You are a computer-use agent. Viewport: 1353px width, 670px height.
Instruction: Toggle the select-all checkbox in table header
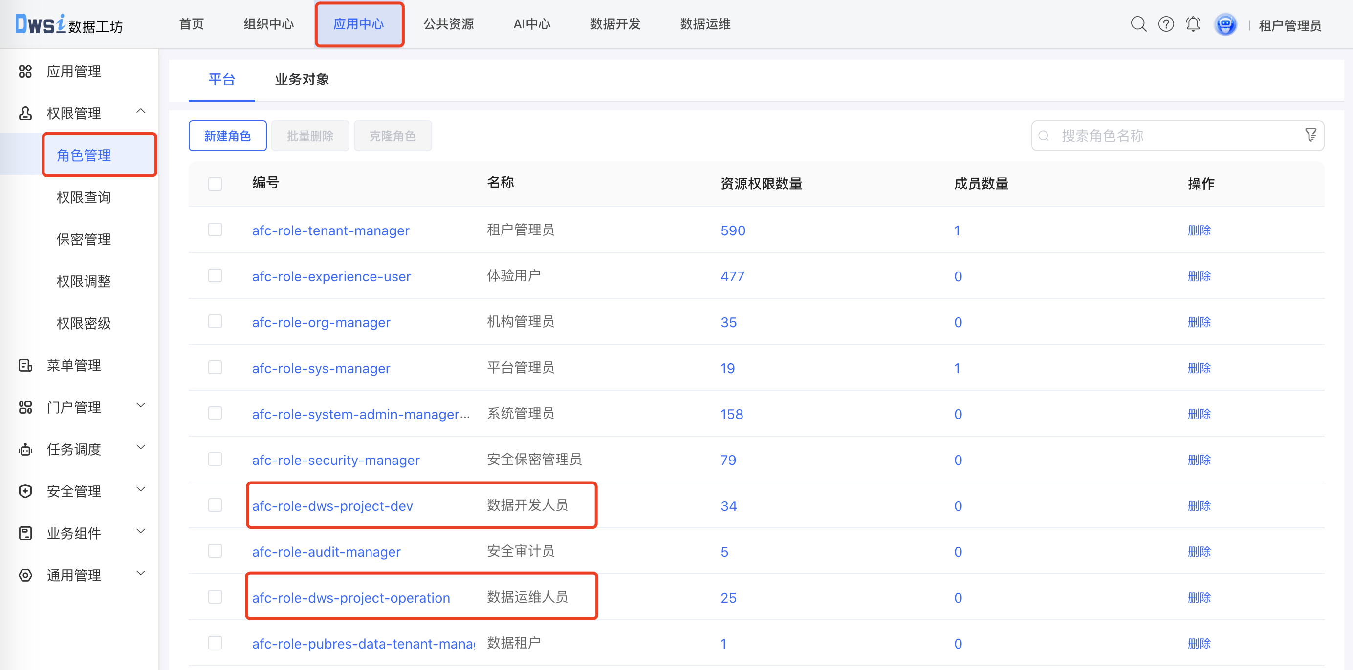coord(215,184)
